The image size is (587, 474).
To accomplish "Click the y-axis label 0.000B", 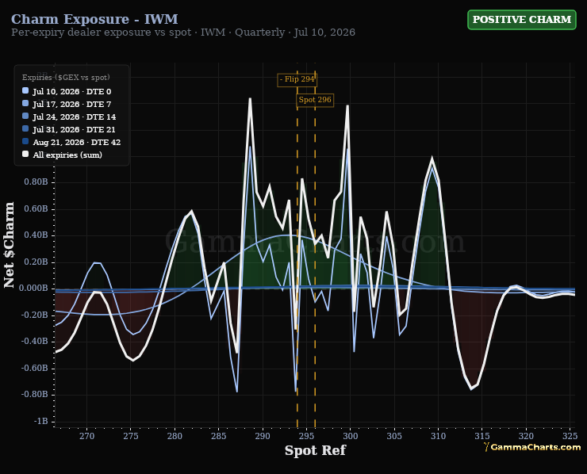I will pyautogui.click(x=33, y=288).
